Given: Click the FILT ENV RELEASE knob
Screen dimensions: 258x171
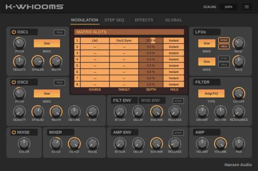Looking at the screenshot, I should point(175,111).
